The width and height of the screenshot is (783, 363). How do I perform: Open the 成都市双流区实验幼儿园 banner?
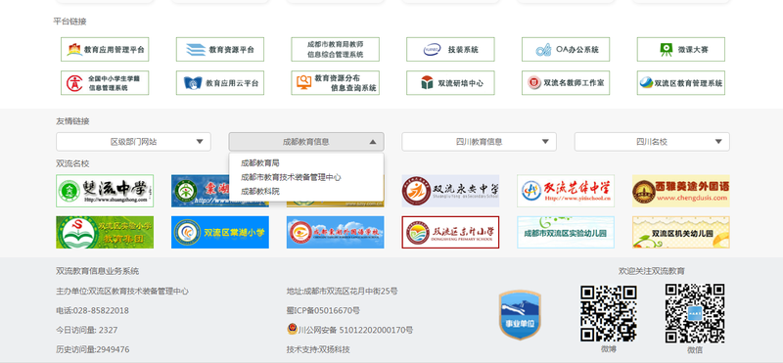[x=566, y=232]
